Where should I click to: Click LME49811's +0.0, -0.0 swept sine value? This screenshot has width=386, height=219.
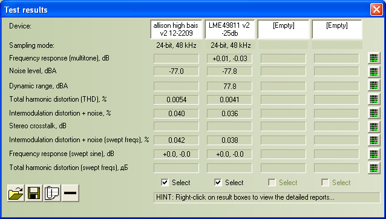(x=229, y=154)
